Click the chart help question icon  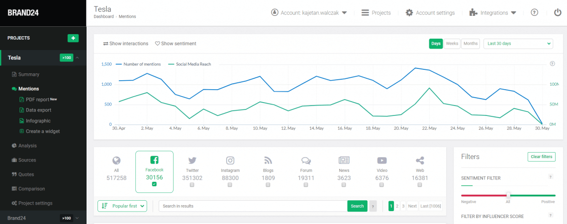tap(552, 64)
